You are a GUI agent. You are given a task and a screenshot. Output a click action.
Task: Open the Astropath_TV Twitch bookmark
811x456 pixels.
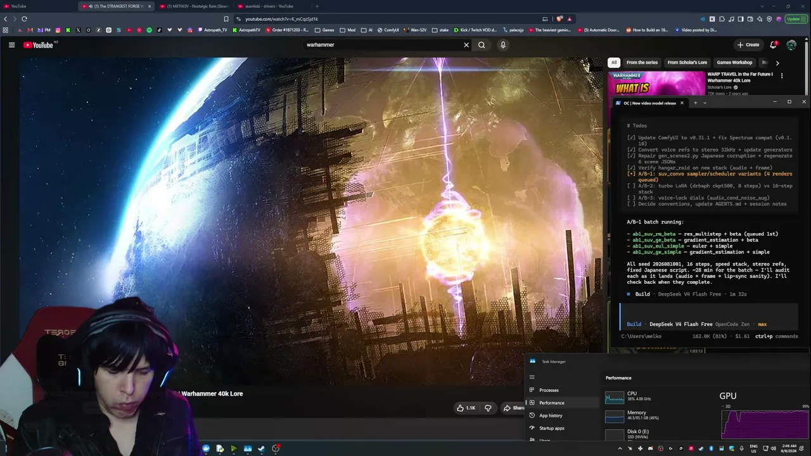point(212,30)
